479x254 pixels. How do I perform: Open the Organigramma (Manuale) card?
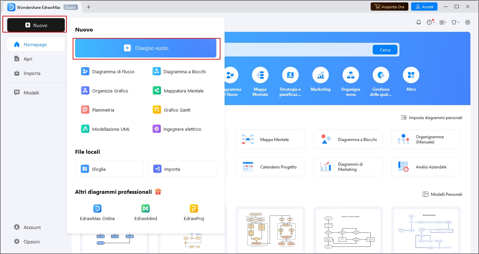(426, 139)
